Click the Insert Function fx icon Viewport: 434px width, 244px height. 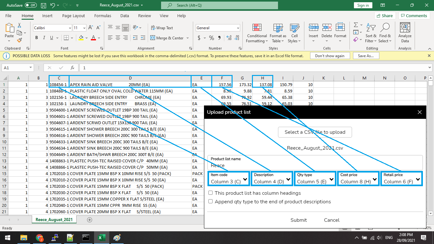click(72, 68)
